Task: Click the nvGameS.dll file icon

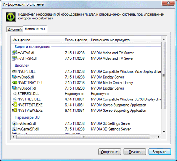Action: [15, 123]
